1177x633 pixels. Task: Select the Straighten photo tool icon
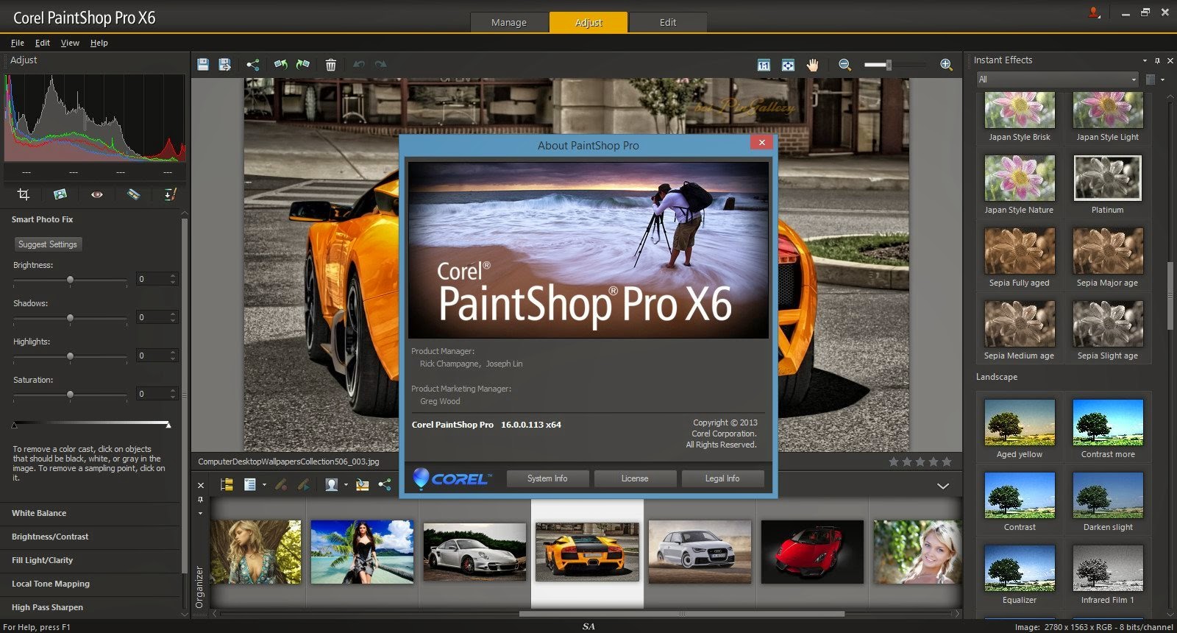[60, 194]
